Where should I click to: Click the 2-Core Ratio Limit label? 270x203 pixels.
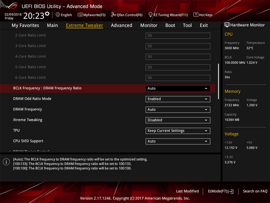(30, 35)
